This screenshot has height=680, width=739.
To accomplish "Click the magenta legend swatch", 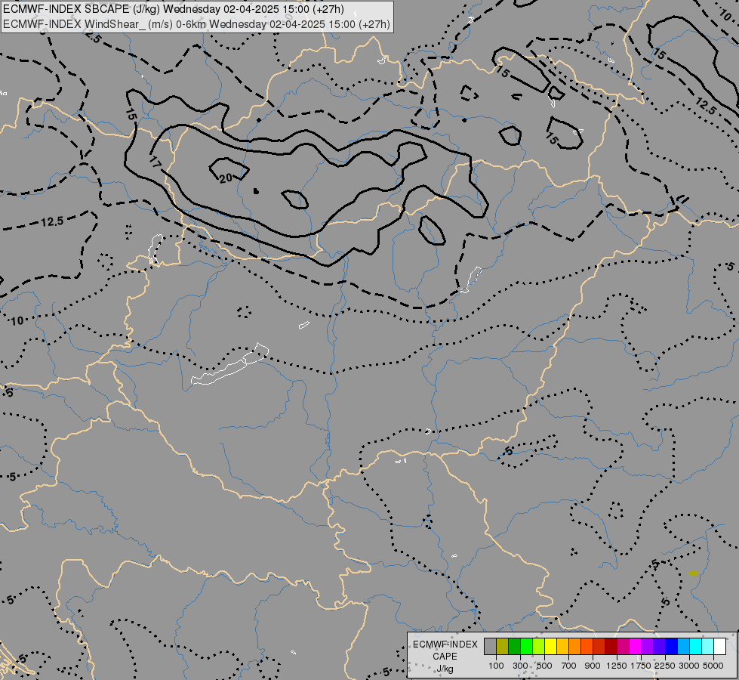I will (636, 647).
